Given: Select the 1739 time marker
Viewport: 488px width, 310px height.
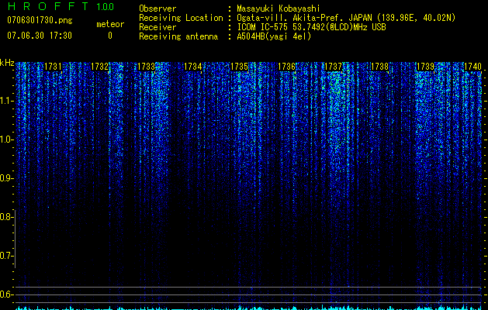Looking at the screenshot, I should (x=425, y=67).
